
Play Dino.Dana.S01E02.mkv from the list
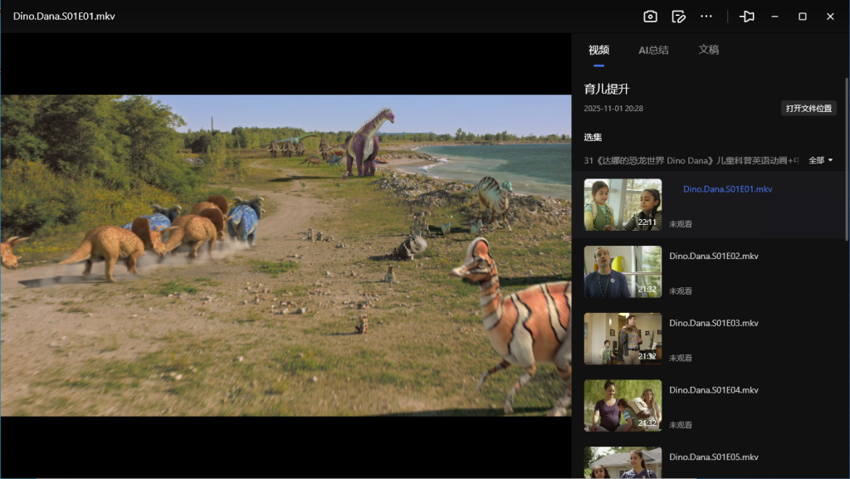713,257
